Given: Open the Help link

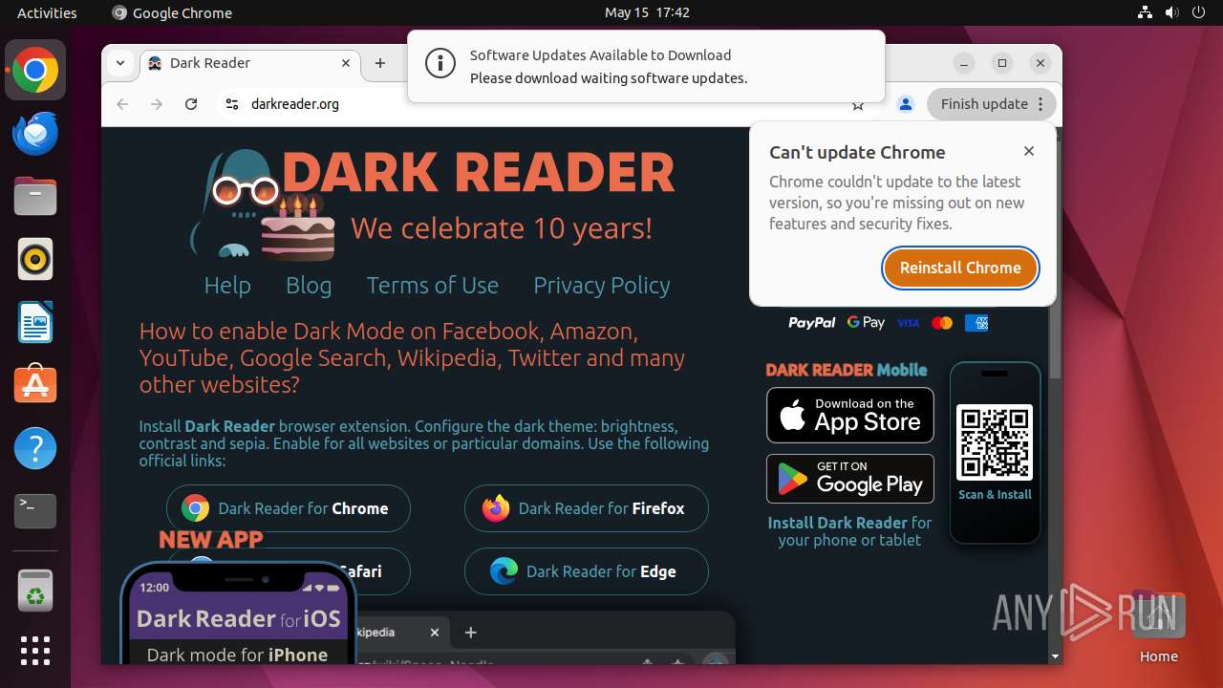Looking at the screenshot, I should coord(227,285).
